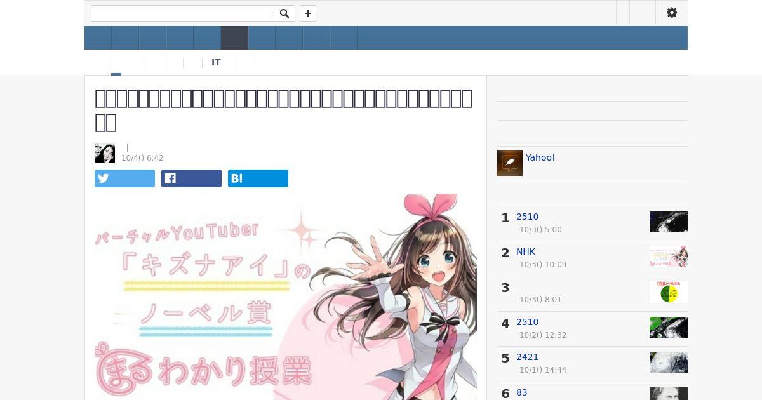Click the magnifier search icon
The height and width of the screenshot is (400, 762).
click(x=284, y=13)
